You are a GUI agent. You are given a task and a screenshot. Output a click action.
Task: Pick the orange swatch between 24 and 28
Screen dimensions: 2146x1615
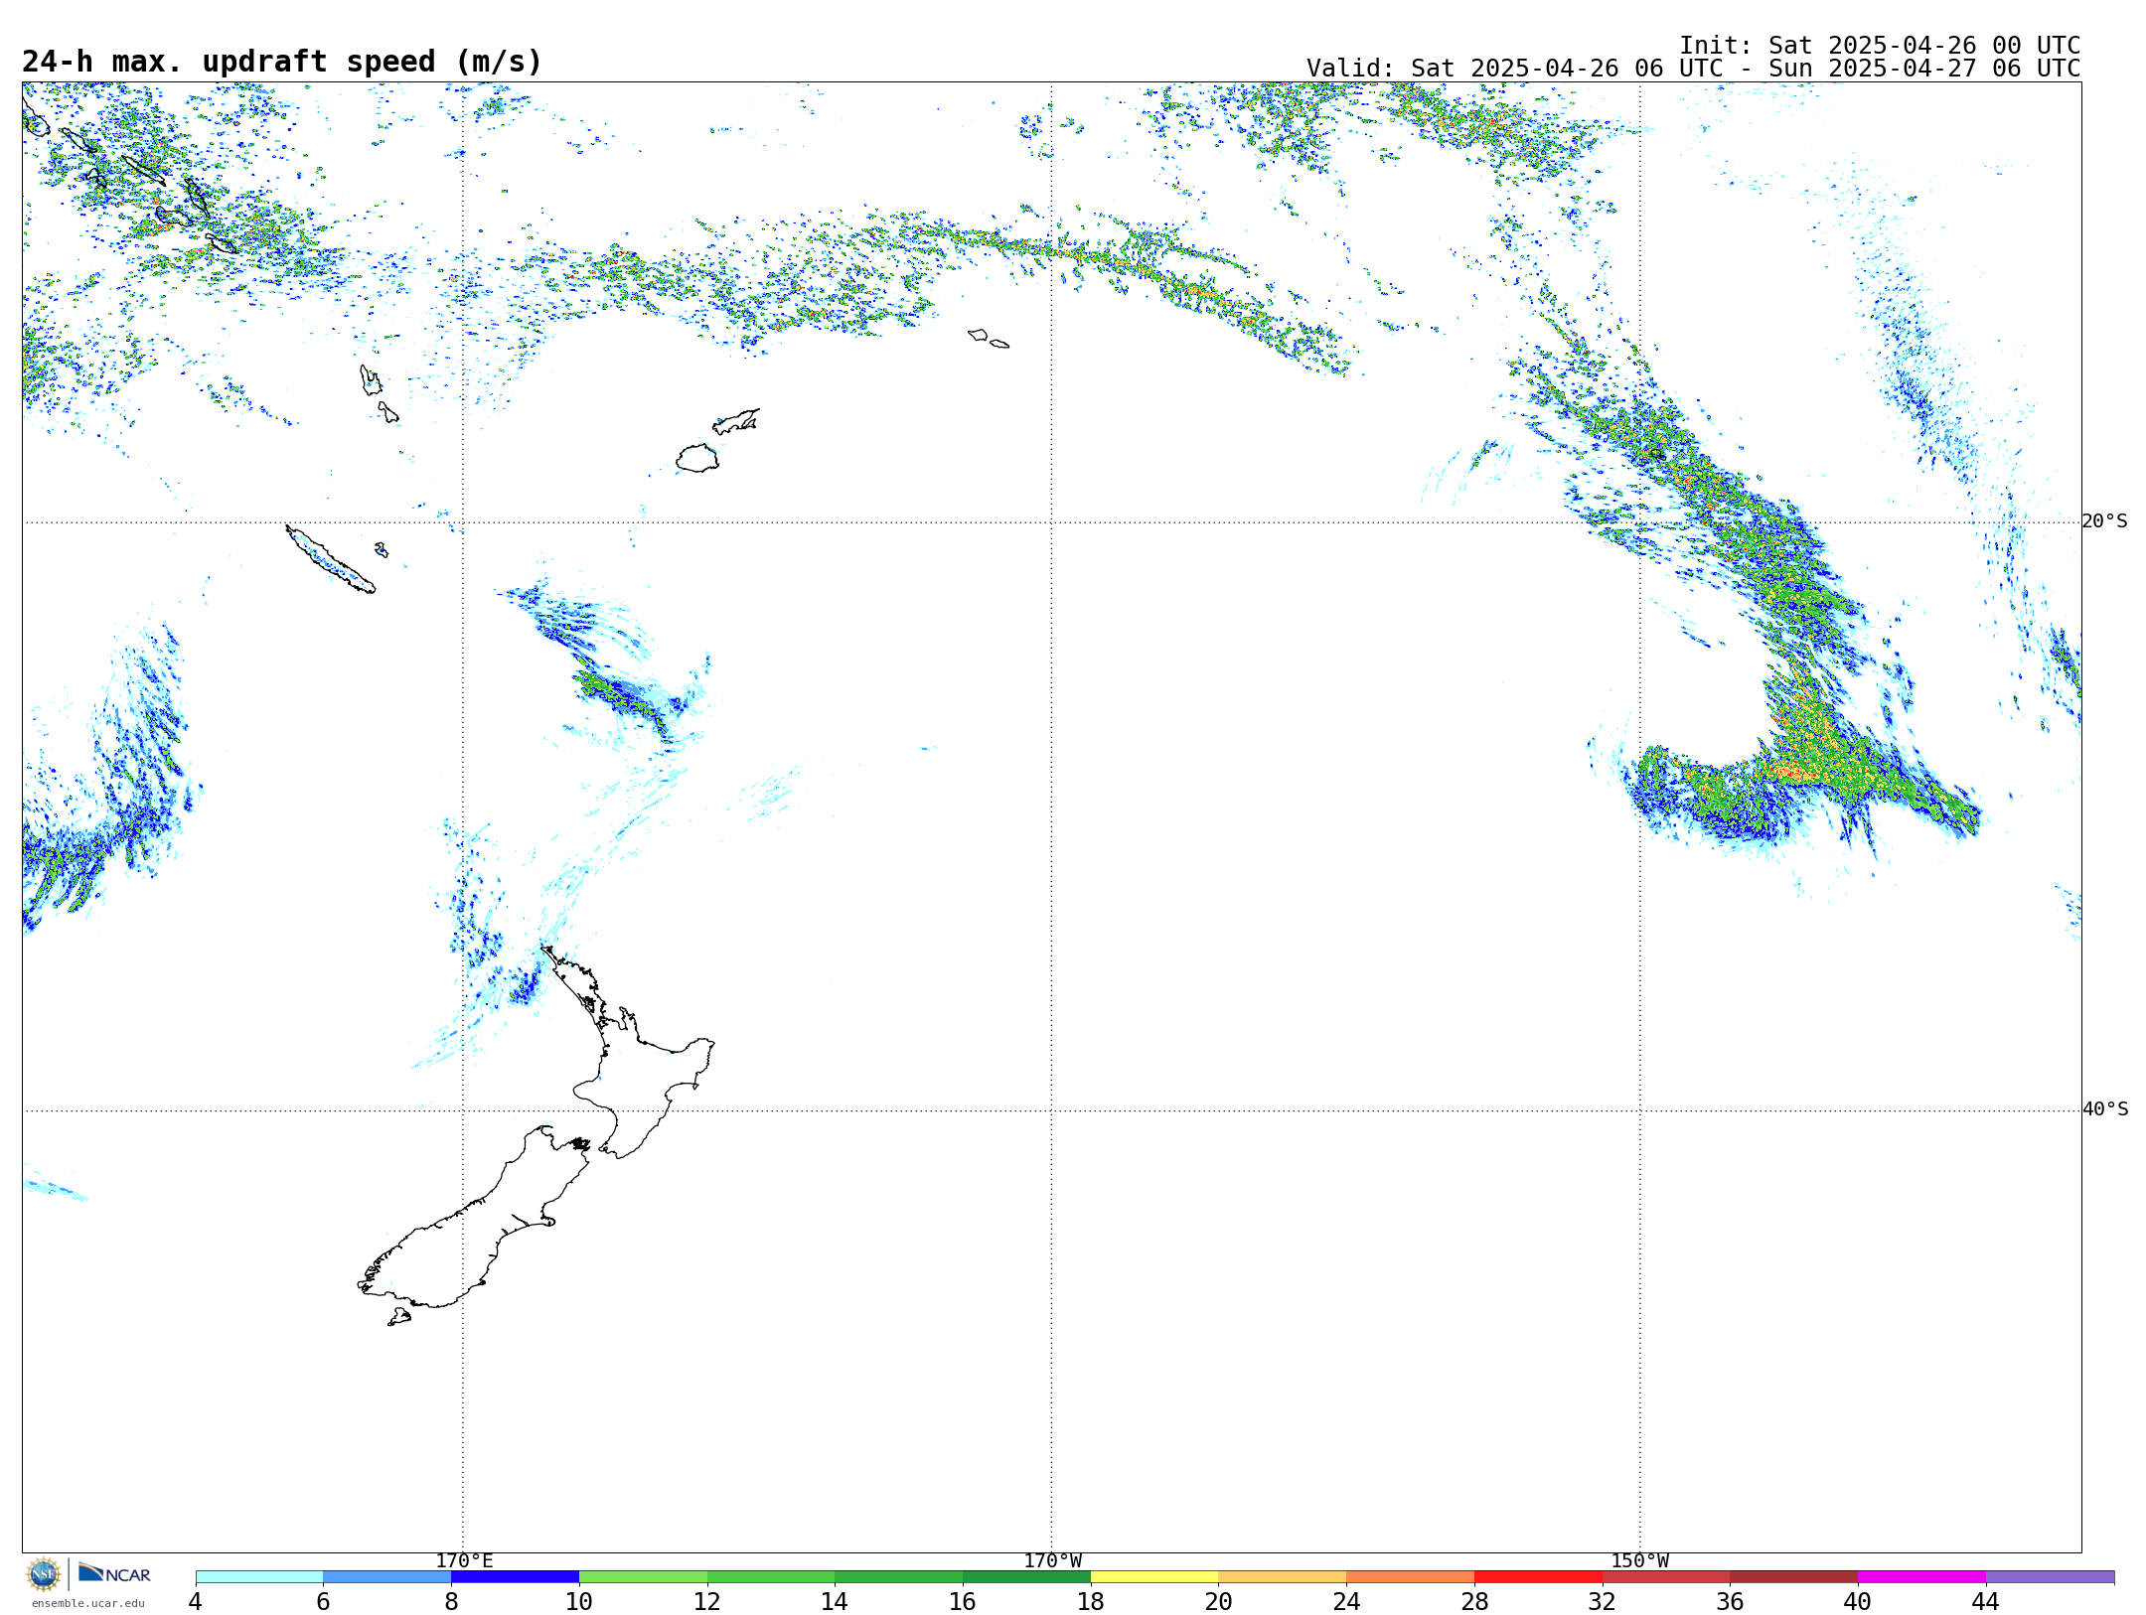[1411, 1577]
